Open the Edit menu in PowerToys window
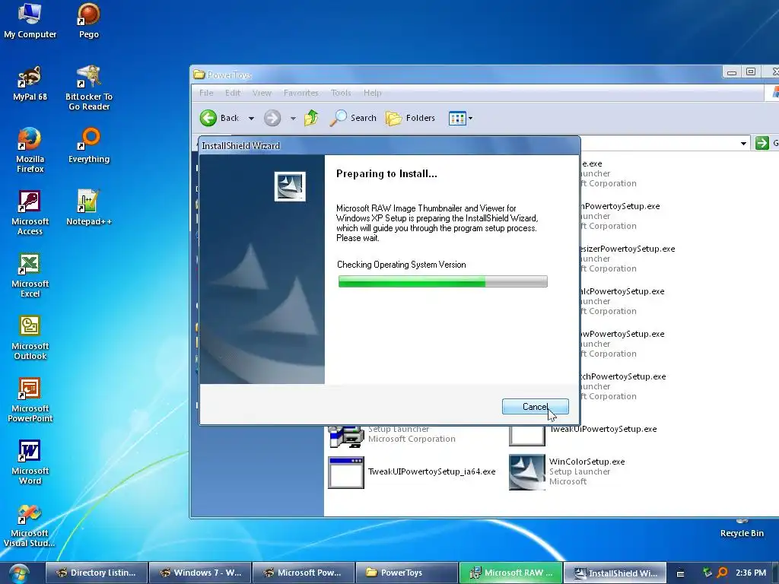This screenshot has height=584, width=779. pos(233,93)
